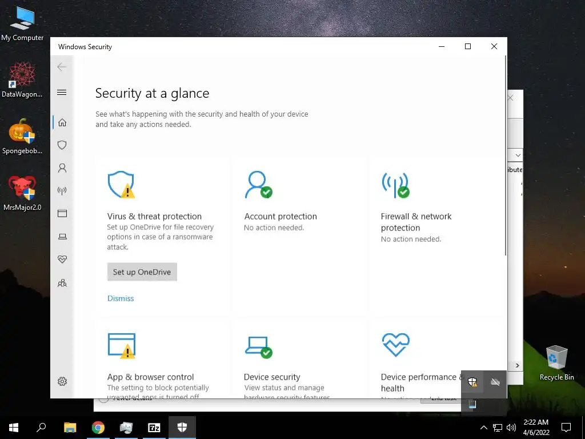Select the Home sidebar icon
Viewport: 585px width, 439px height.
pos(62,122)
